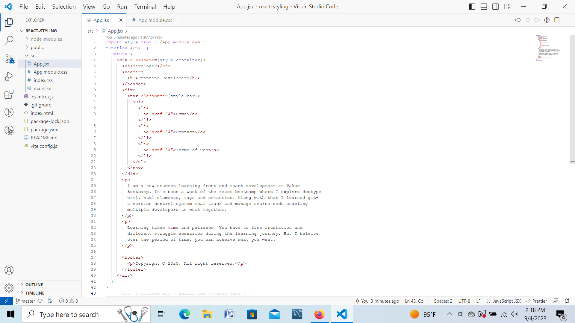Open Firefox from the taskbar
This screenshot has height=323, width=575.
pos(319,314)
